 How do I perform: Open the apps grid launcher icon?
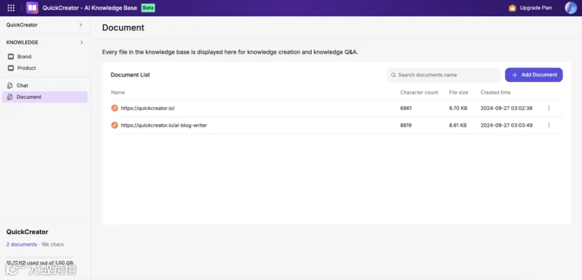point(11,8)
